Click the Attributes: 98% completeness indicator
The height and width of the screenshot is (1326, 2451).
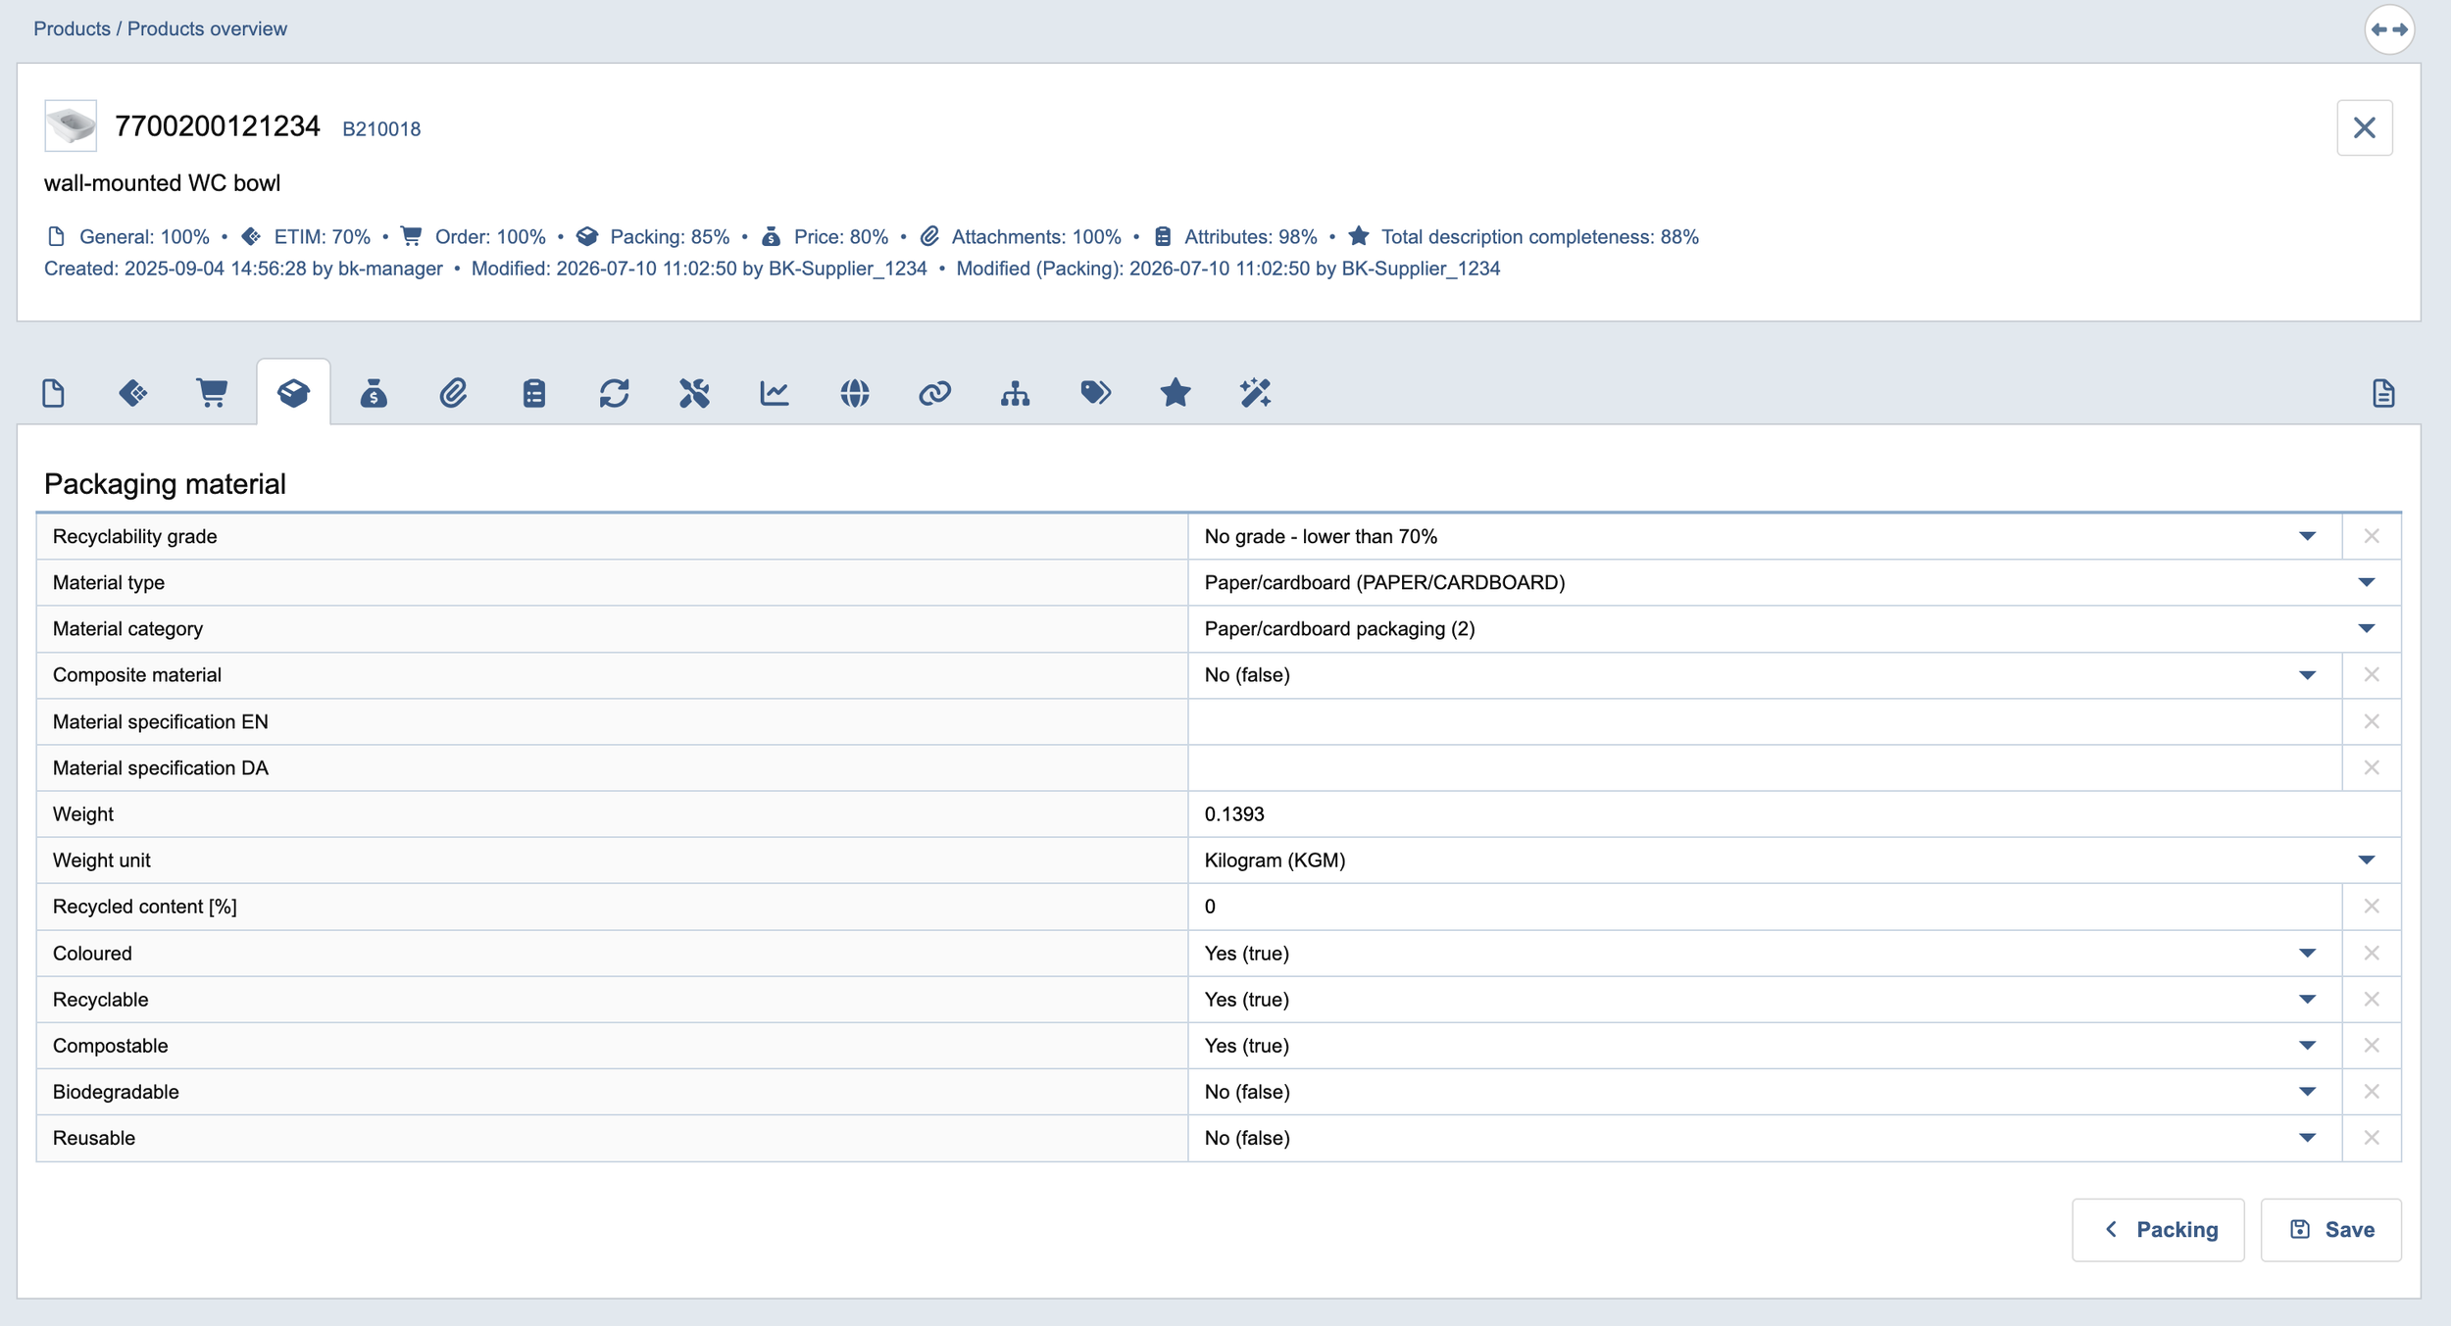coord(1235,236)
